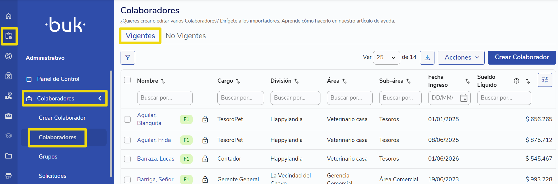Click F1 badge for Aguilar, Frida
This screenshot has width=558, height=184.
[x=186, y=140]
